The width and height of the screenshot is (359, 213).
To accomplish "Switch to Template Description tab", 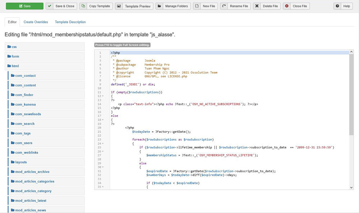I will [x=70, y=22].
